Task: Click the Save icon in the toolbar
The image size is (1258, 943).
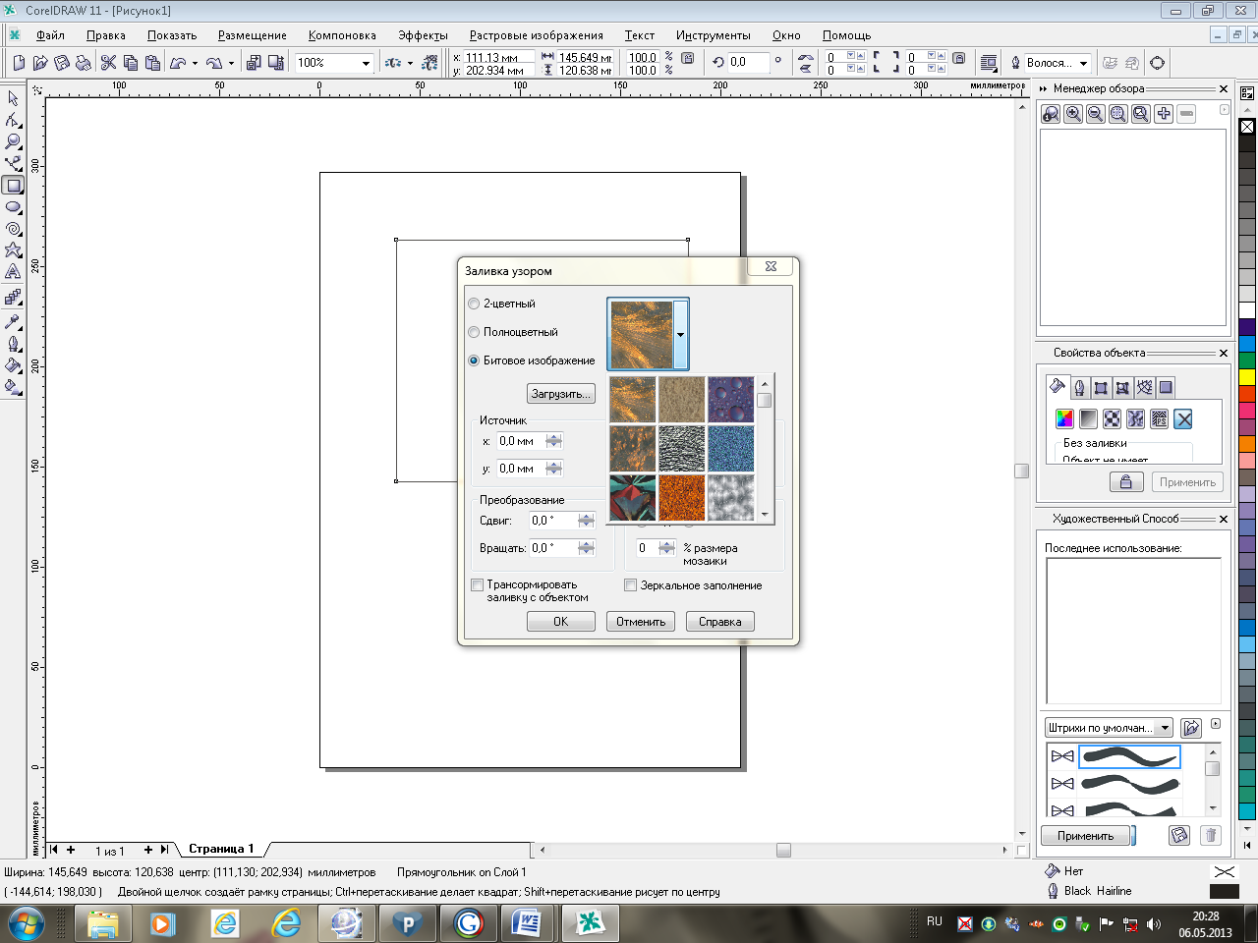Action: click(x=62, y=63)
